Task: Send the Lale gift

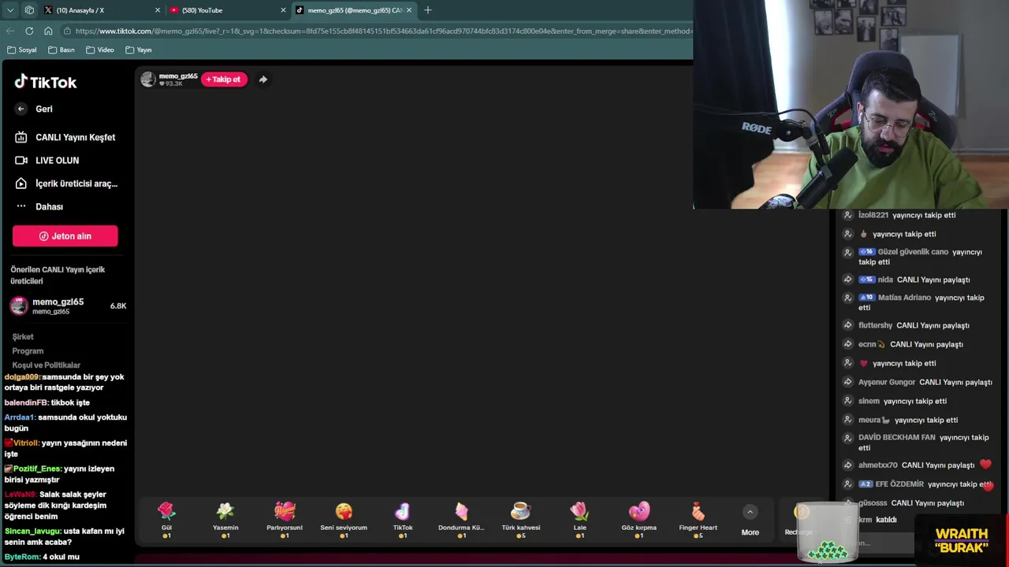Action: (580, 520)
